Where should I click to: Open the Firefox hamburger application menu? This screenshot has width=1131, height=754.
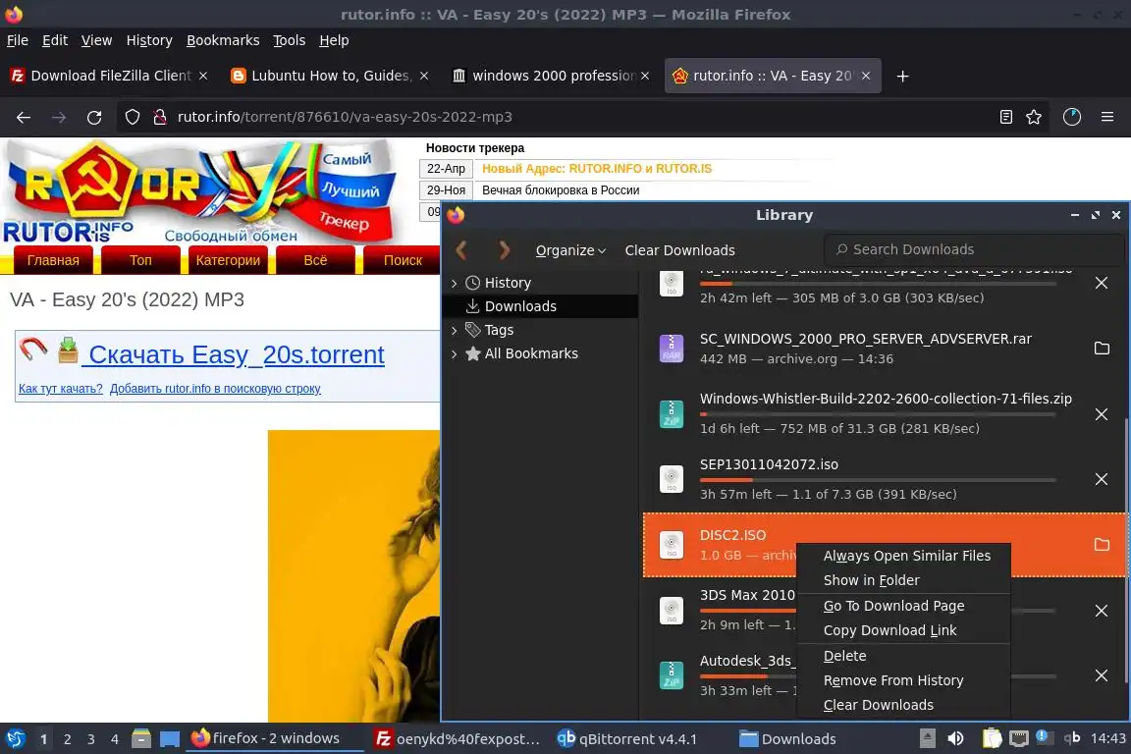tap(1107, 117)
